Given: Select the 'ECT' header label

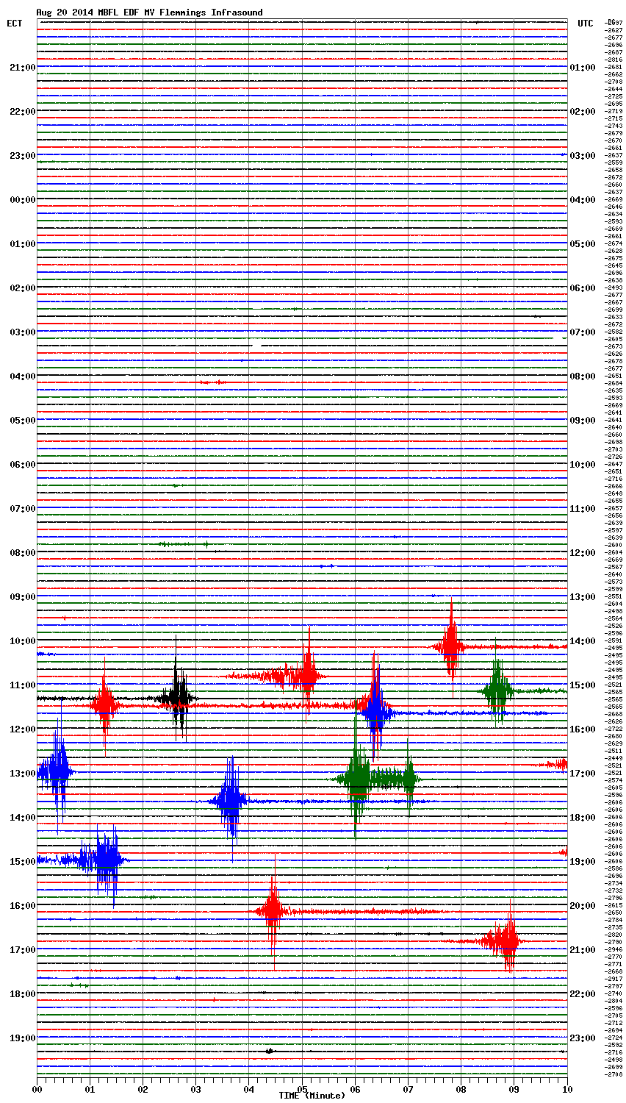Looking at the screenshot, I should tap(15, 24).
